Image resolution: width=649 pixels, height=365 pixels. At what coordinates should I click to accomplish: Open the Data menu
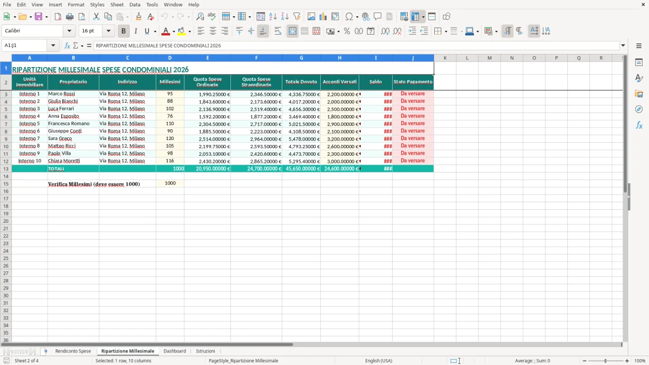click(x=135, y=4)
